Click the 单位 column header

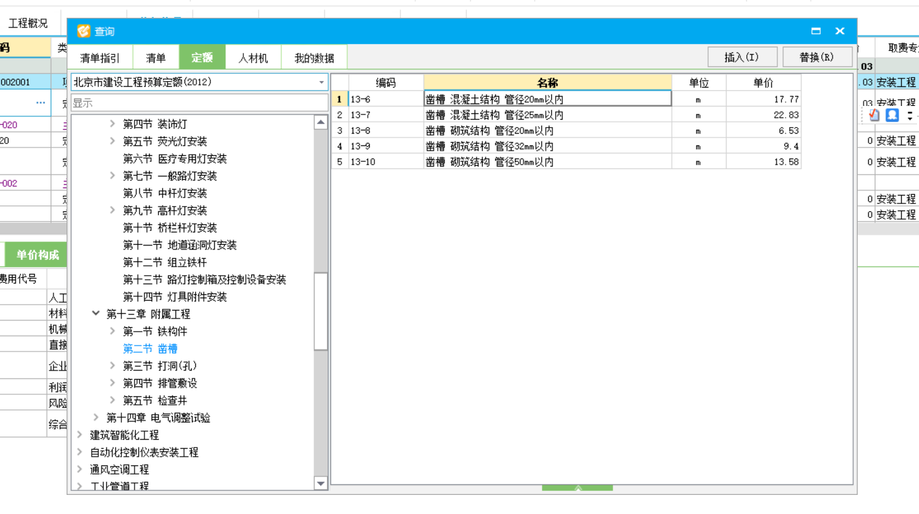coord(699,82)
